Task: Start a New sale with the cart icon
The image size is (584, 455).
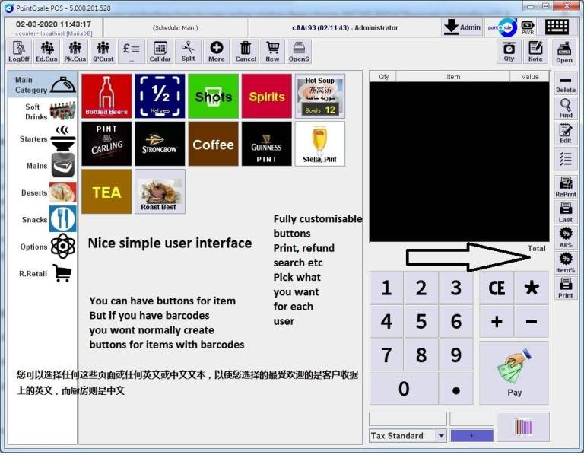Action: (272, 51)
